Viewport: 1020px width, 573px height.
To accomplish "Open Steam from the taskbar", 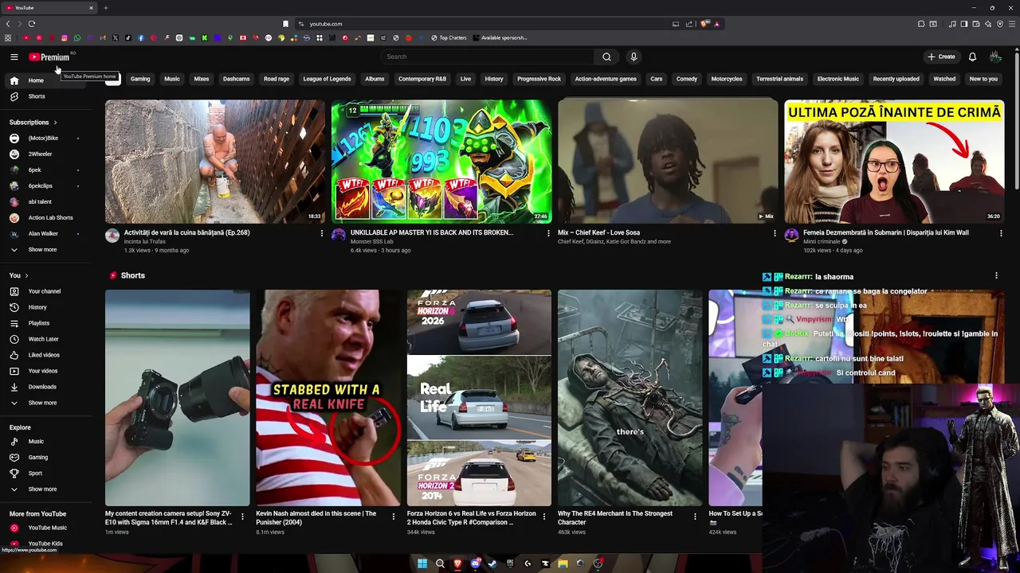I will click(492, 563).
